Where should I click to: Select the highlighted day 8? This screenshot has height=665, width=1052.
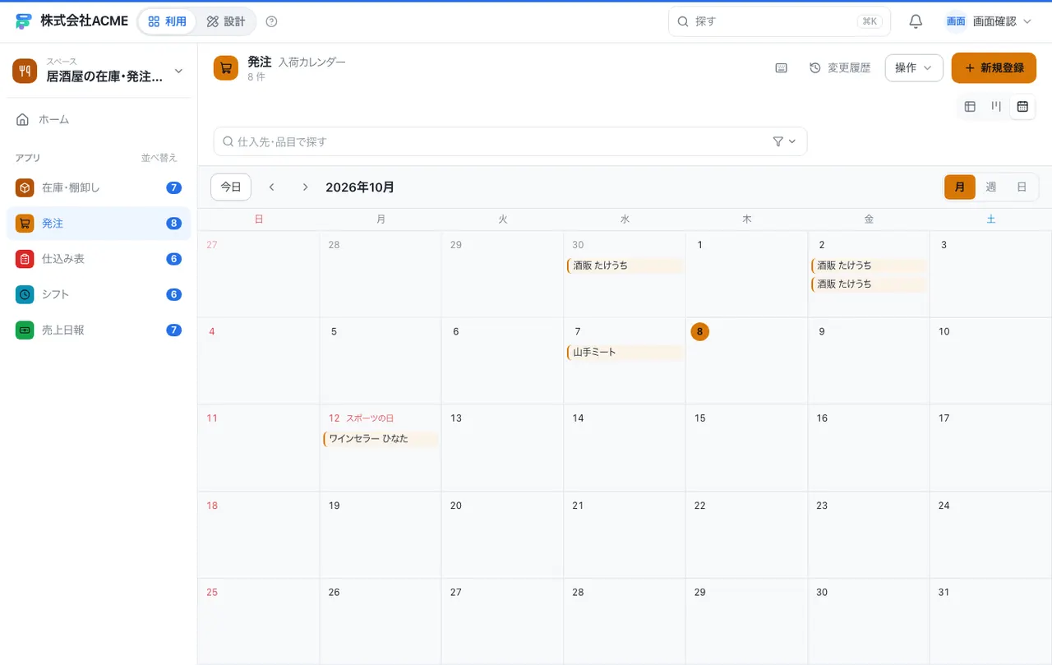coord(699,331)
